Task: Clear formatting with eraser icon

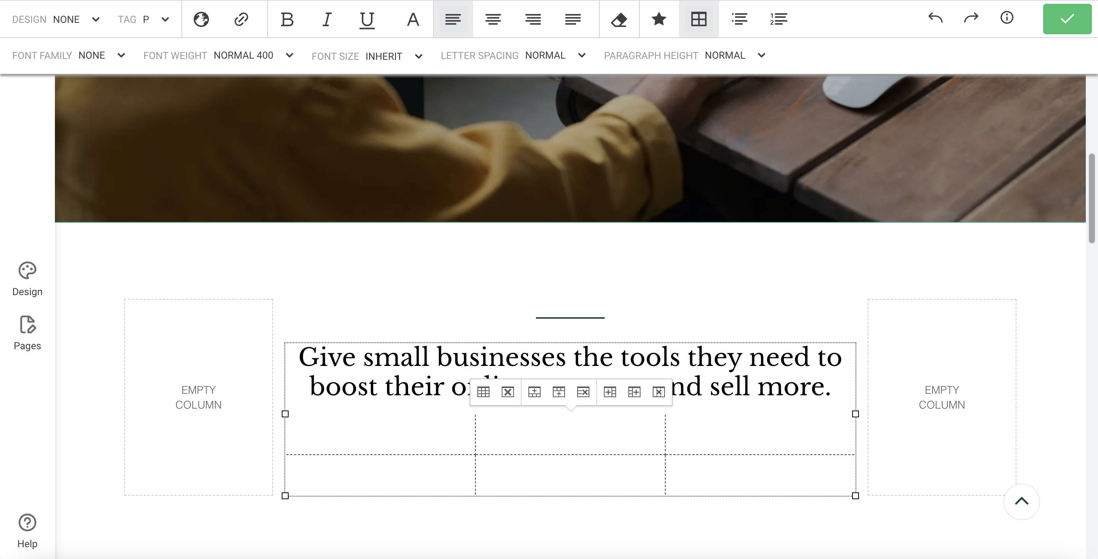Action: [619, 19]
